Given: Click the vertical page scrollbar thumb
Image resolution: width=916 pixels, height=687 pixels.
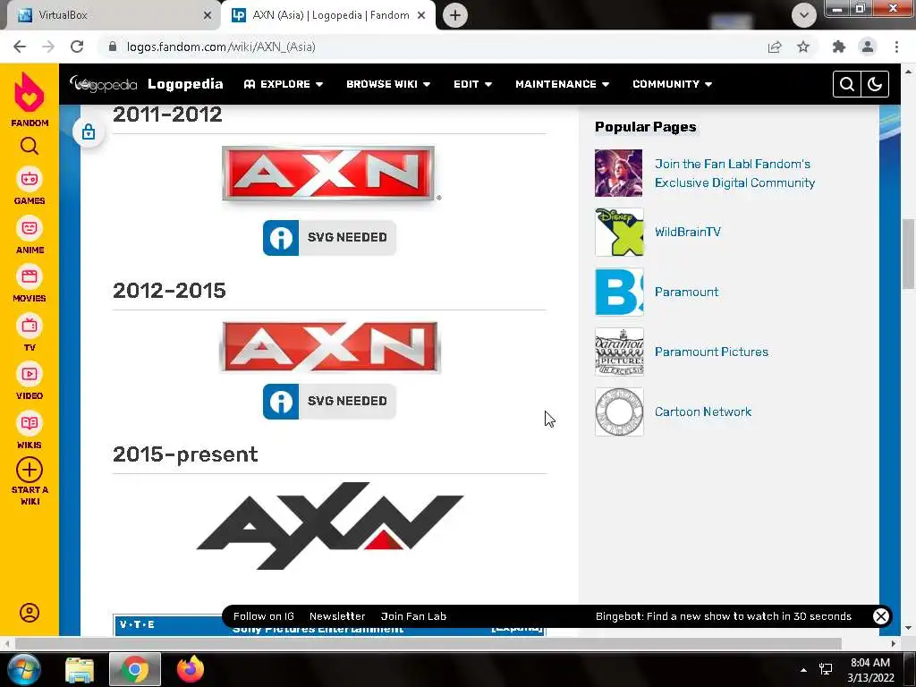Looking at the screenshot, I should [908, 253].
